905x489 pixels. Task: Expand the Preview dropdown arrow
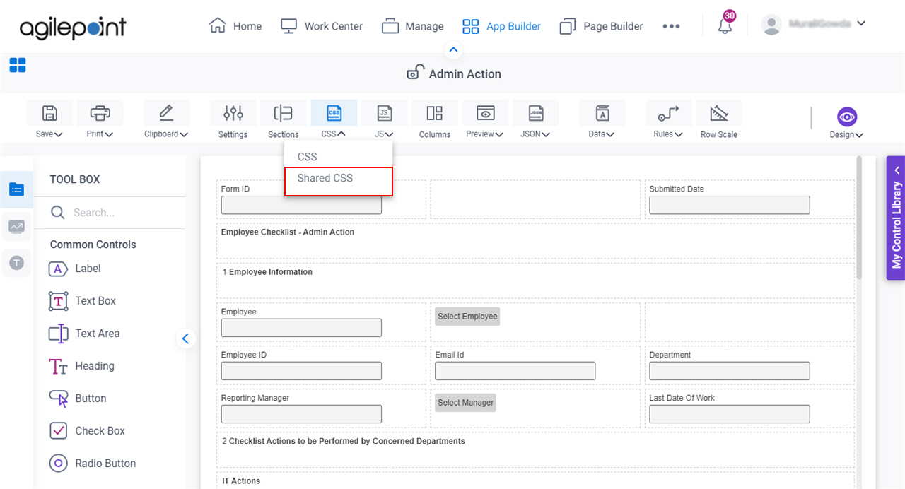(x=499, y=134)
